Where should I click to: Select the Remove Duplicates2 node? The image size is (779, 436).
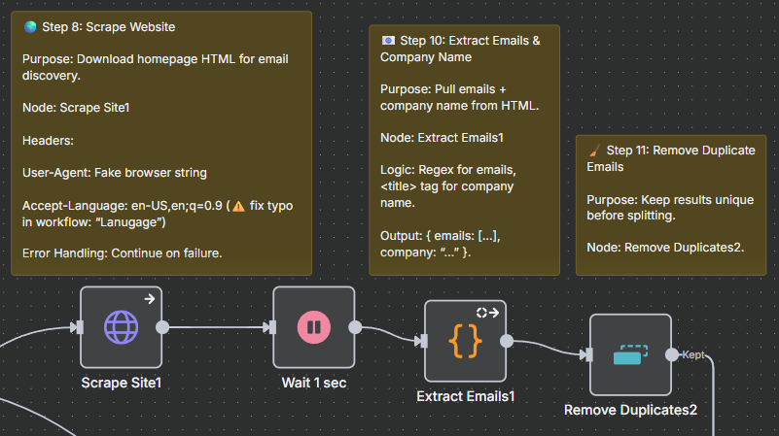point(630,354)
